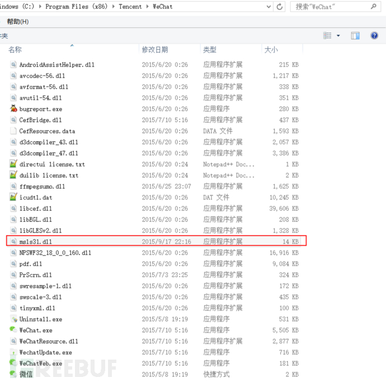Click the 2015/9/17 22:16 date cell
The width and height of the screenshot is (386, 382).
166,241
